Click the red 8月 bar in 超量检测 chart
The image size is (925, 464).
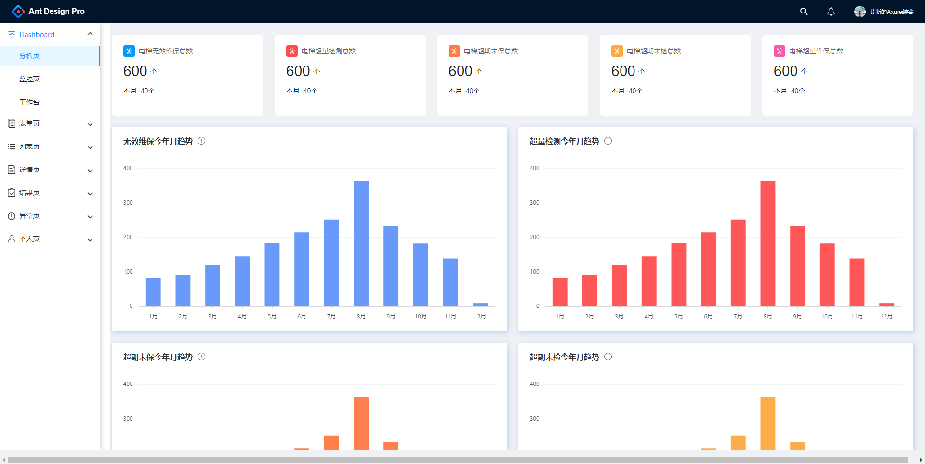[x=768, y=243]
